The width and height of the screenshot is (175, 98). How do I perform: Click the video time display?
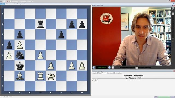(101, 68)
